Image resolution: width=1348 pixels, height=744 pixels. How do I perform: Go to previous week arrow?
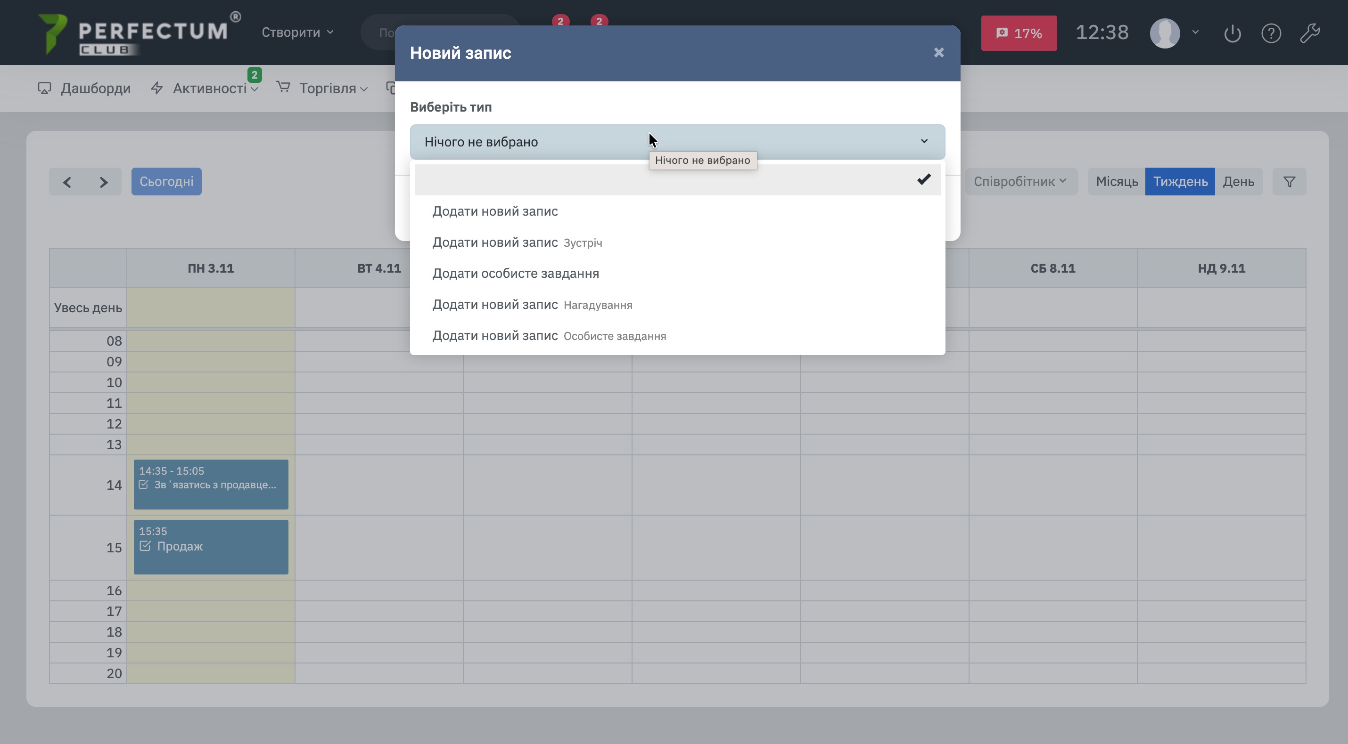[67, 182]
